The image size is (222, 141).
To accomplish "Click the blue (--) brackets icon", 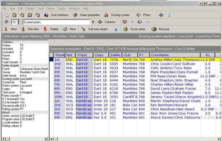I will coord(148,22).
